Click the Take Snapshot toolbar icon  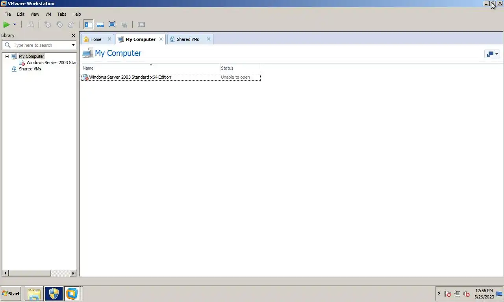(48, 24)
